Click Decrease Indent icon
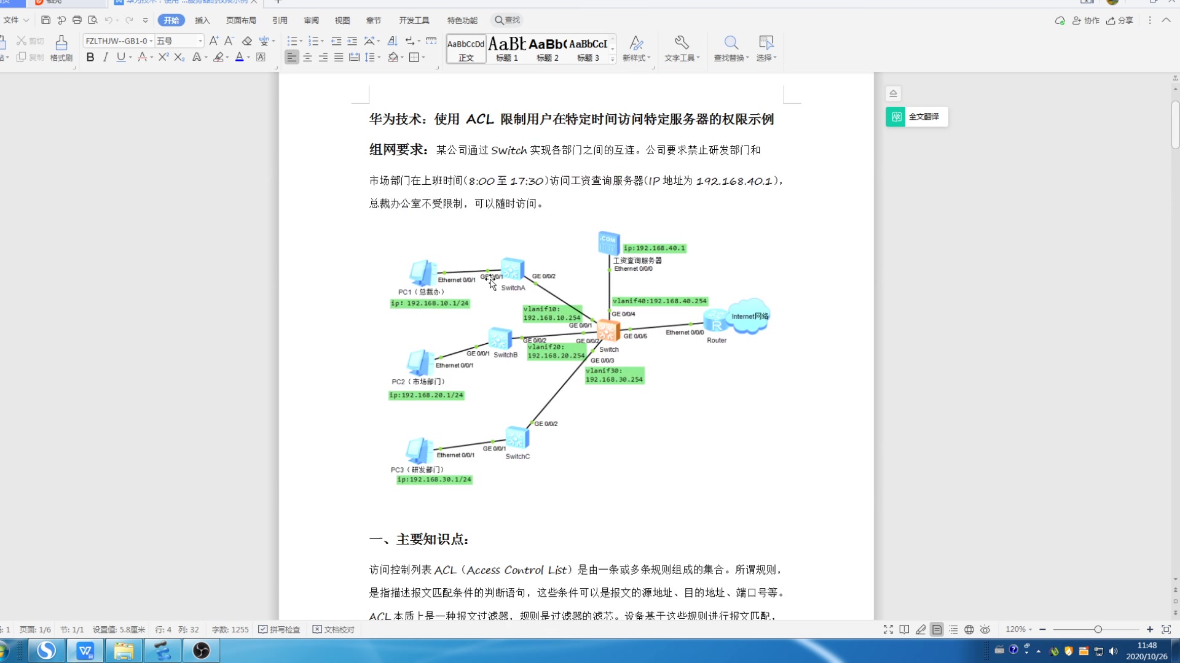This screenshot has height=663, width=1180. (336, 41)
